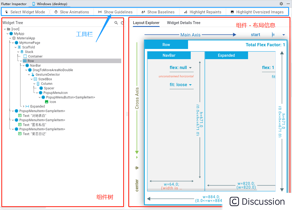Expand the Expanded tree node
The image size is (292, 210).
24,106
